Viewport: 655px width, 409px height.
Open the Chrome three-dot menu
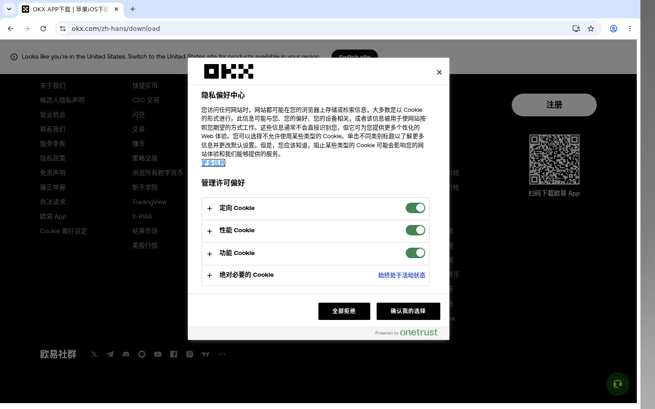tap(630, 29)
